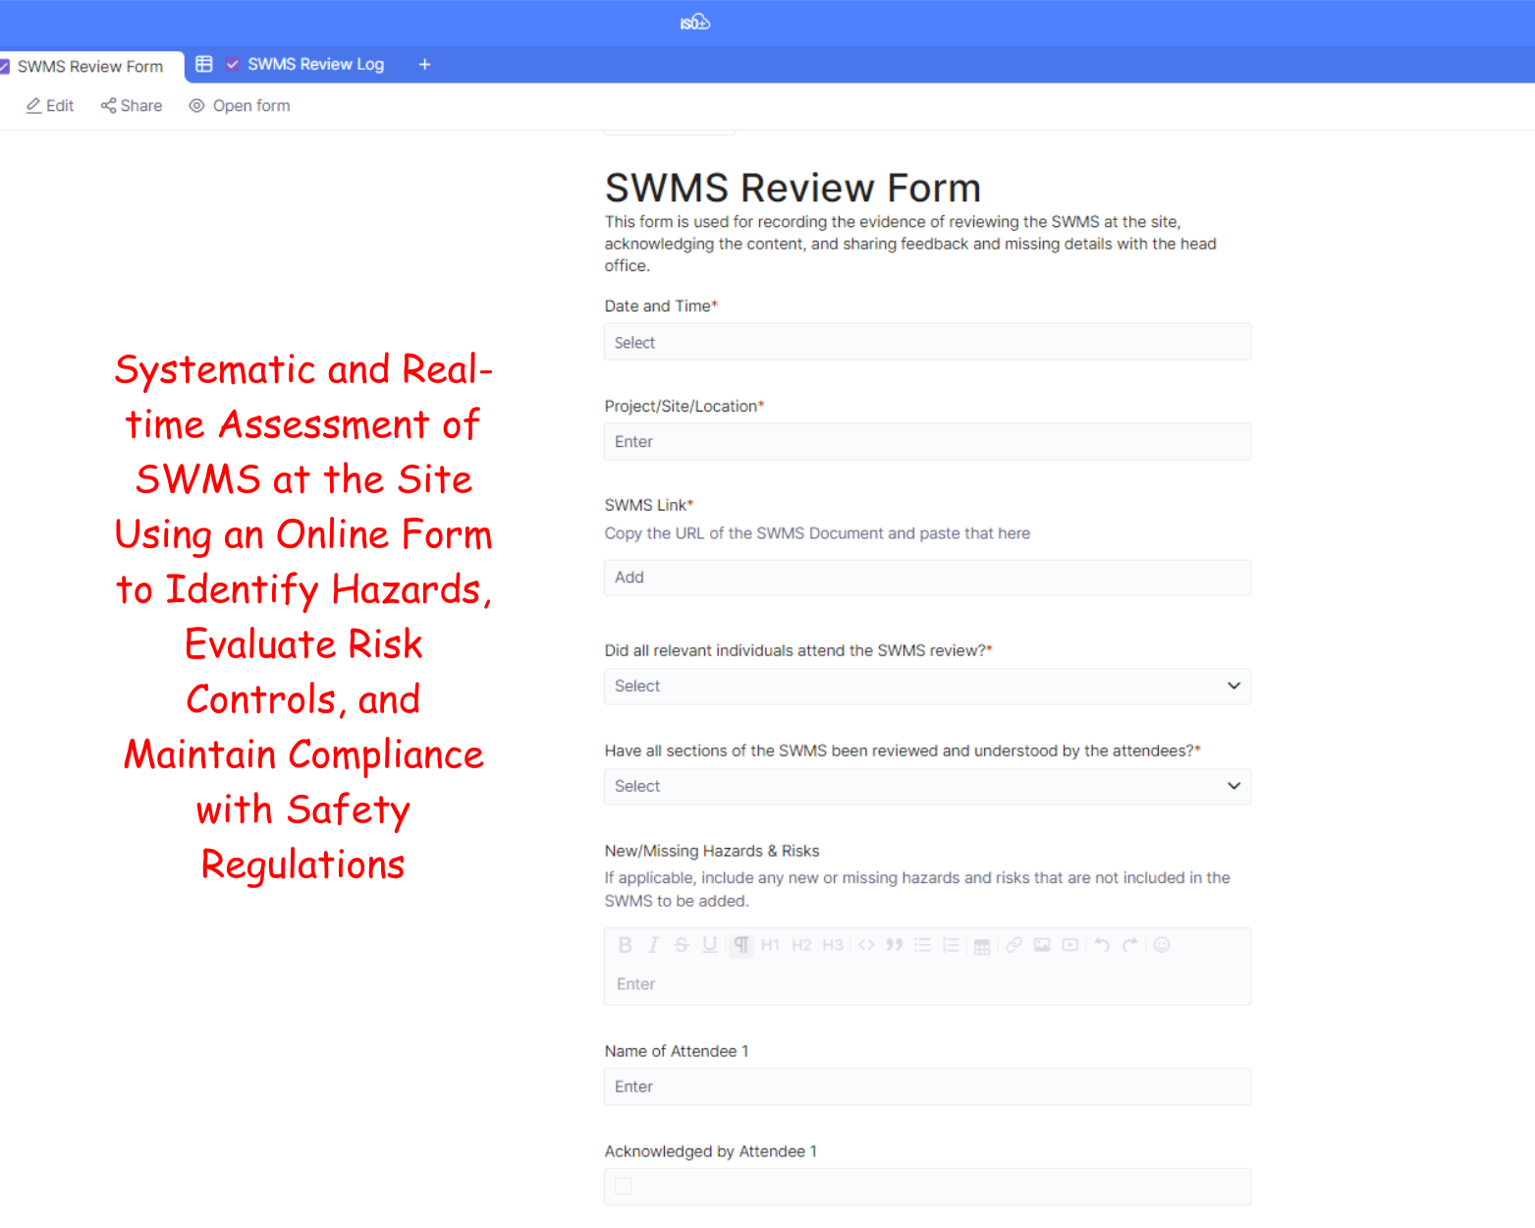Expand the relevant individuals attended dropdown
The width and height of the screenshot is (1535, 1228).
tap(927, 687)
